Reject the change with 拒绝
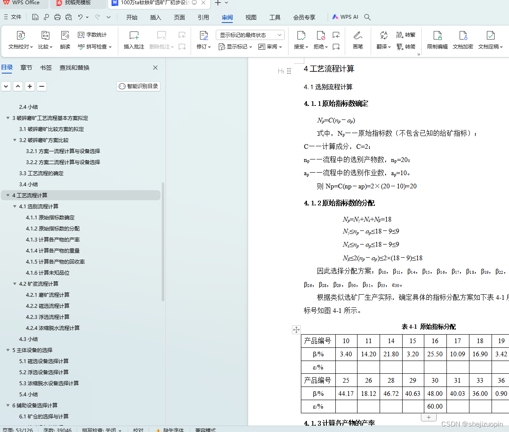Screen dimensions: 509x432 click(x=320, y=40)
